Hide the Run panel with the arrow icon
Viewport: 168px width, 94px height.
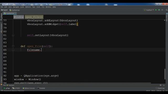click(164, 85)
